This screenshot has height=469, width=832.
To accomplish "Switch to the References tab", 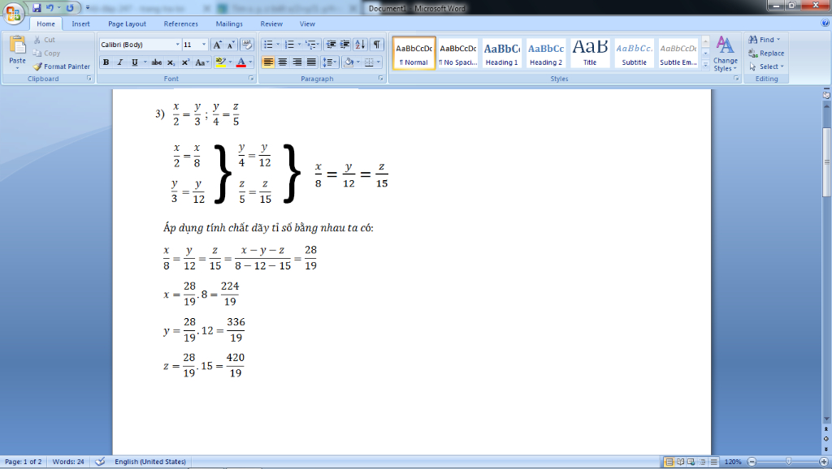I will (180, 24).
